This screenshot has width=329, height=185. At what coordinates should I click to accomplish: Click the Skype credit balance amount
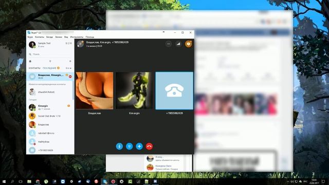click(68, 43)
